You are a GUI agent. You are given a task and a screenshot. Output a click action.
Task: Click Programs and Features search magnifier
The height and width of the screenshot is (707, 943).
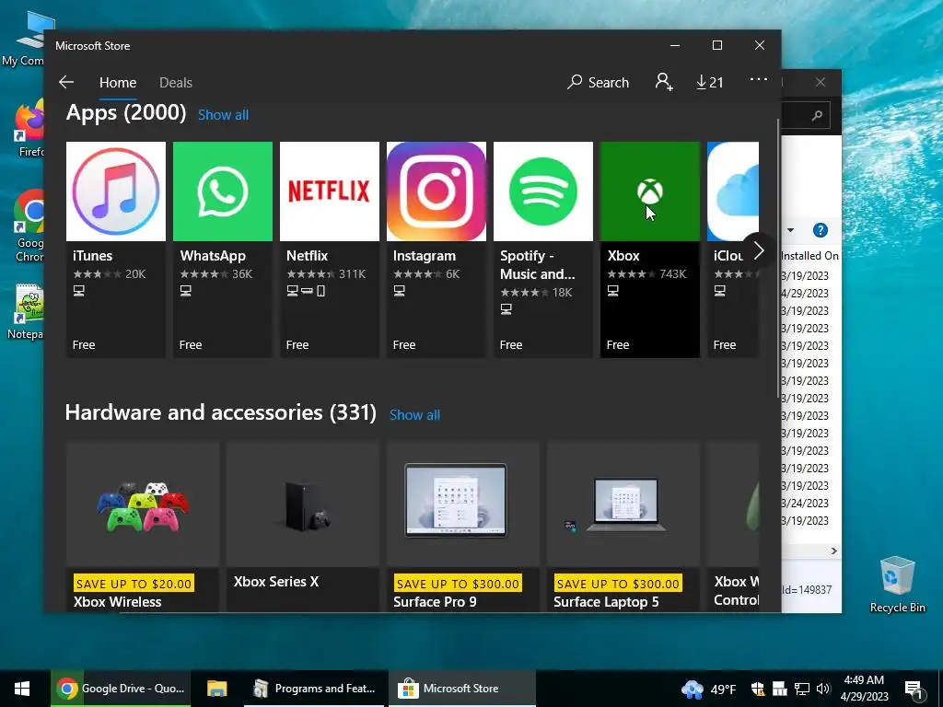tap(817, 115)
